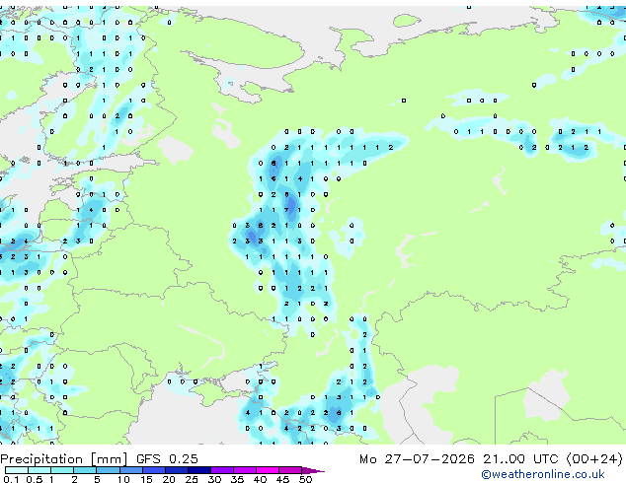Pick the 30–35 mm purple legend swatch

(222, 470)
